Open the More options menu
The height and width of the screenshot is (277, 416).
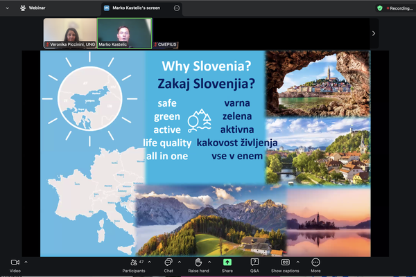(315, 266)
